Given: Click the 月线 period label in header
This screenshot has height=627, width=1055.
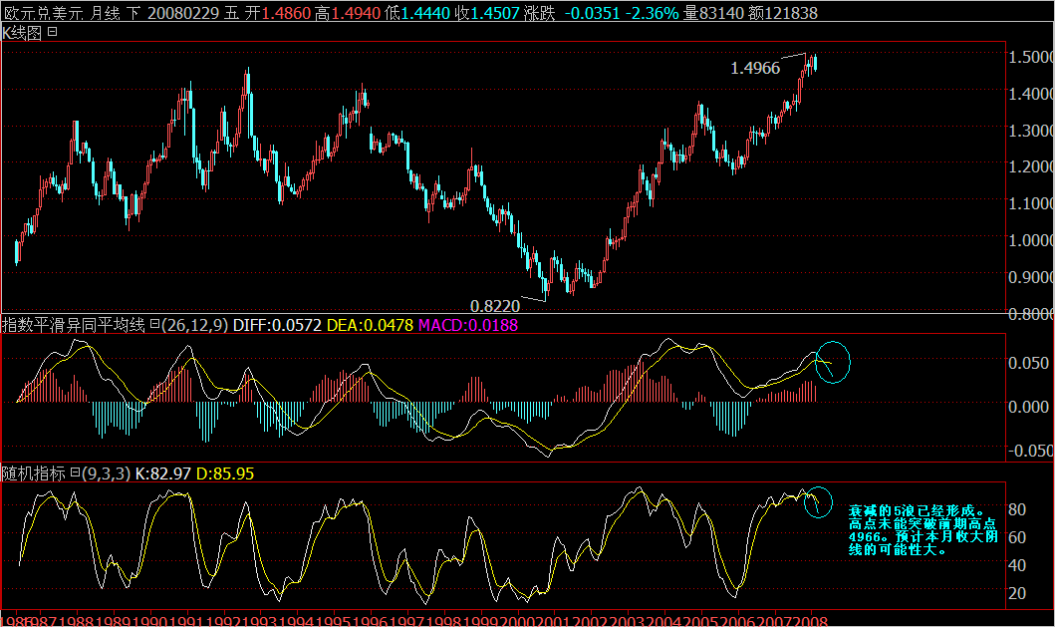Looking at the screenshot, I should [104, 13].
